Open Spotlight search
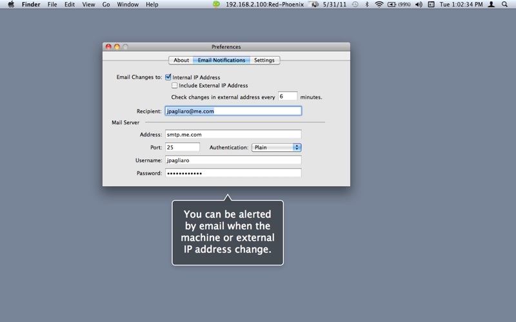The height and width of the screenshot is (322, 516). point(504,5)
